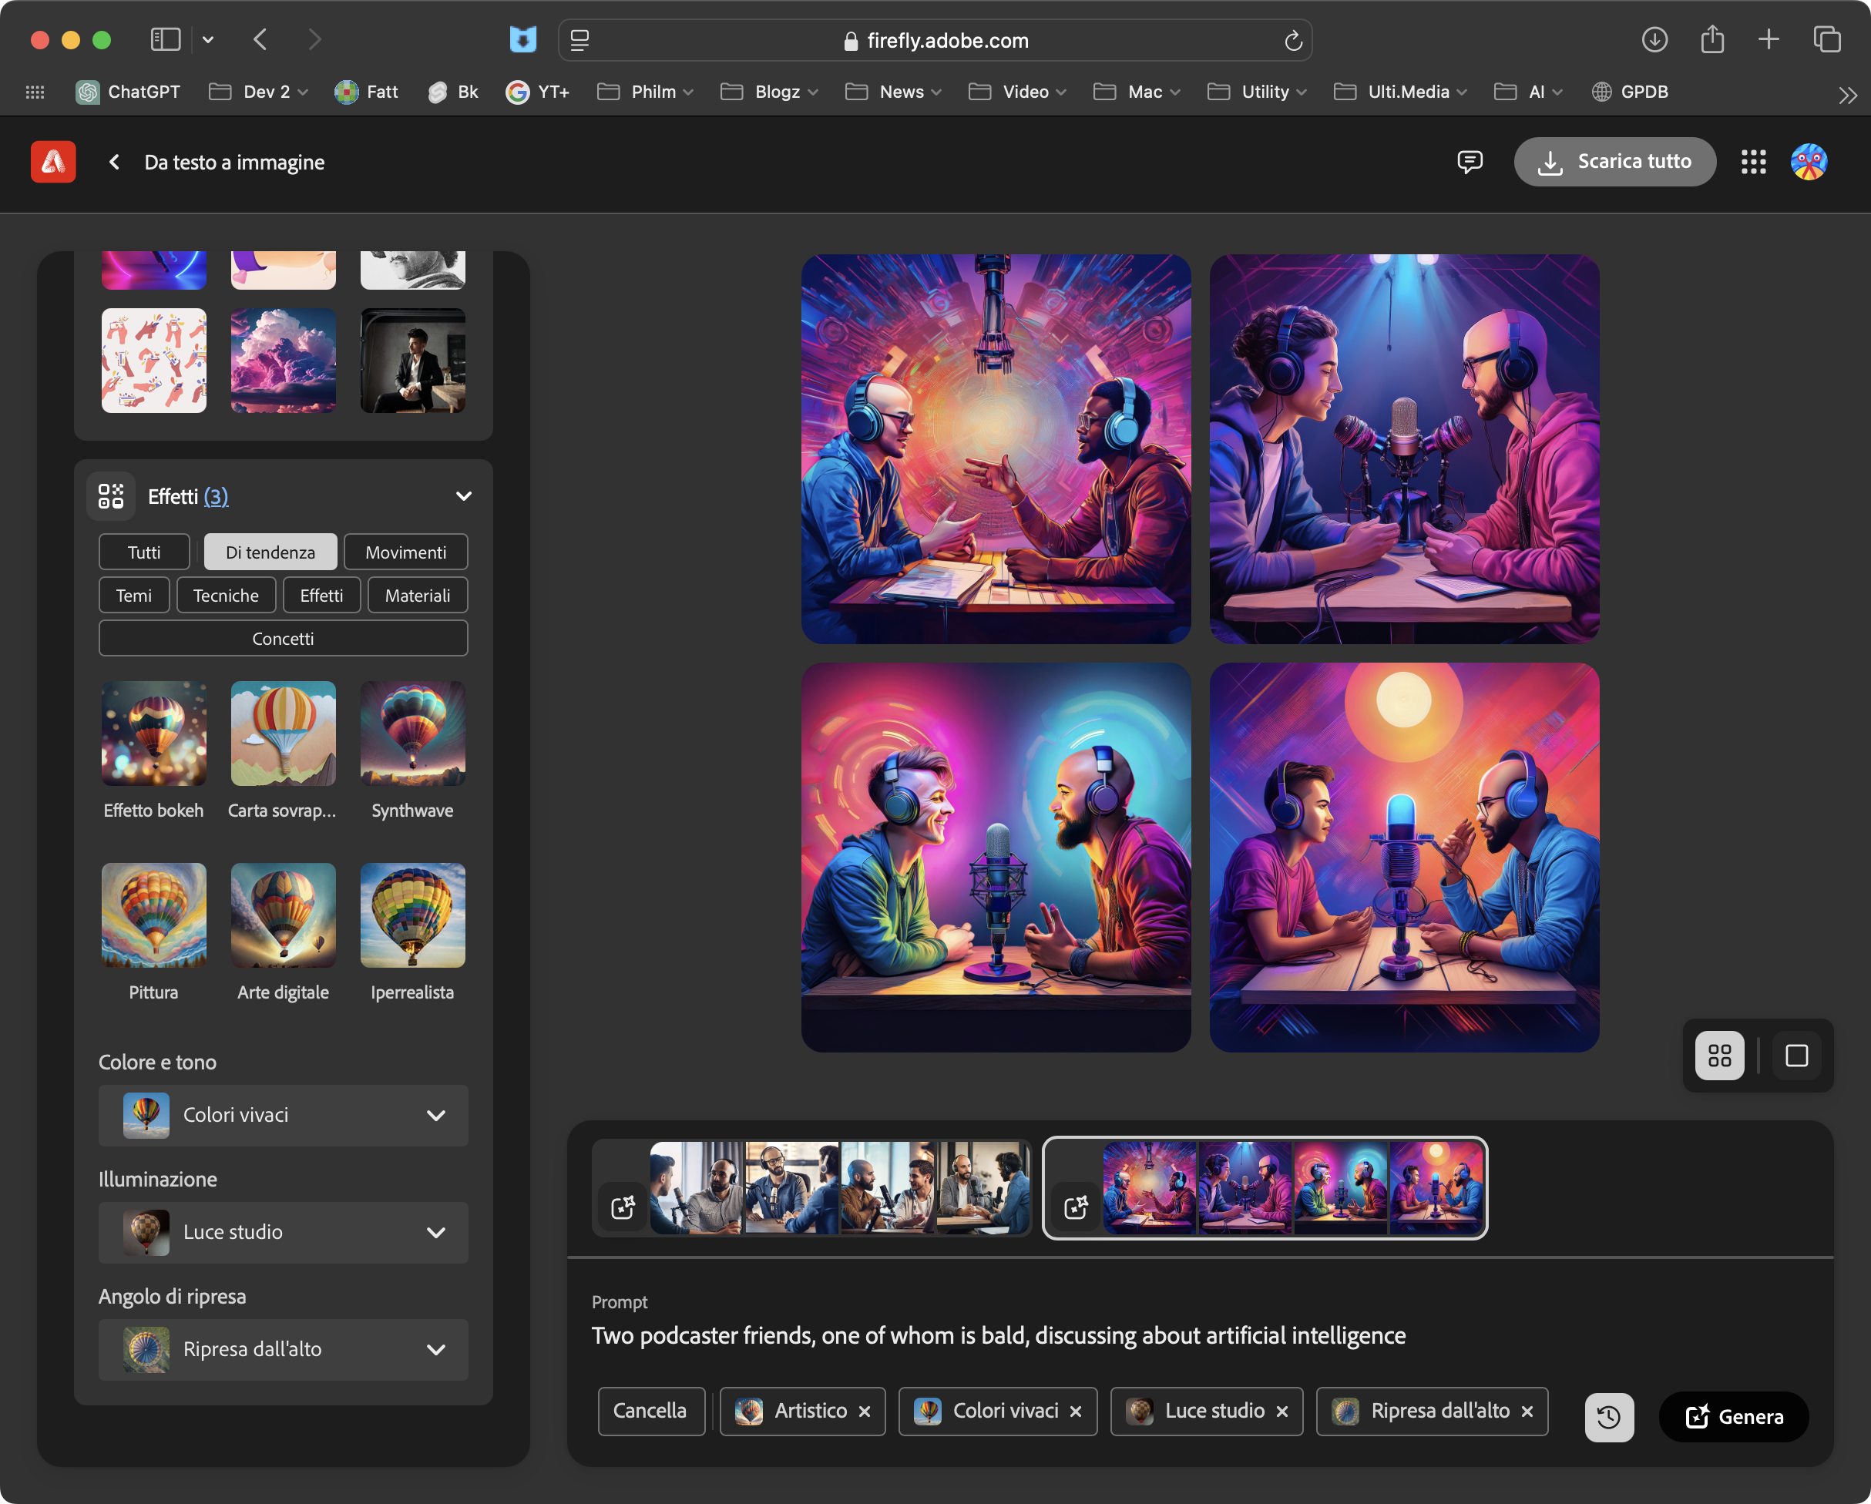Switch to single image view
Image resolution: width=1871 pixels, height=1504 pixels.
(1796, 1056)
